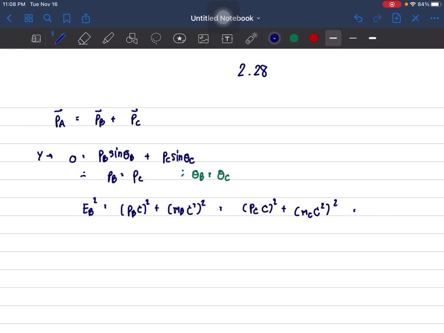Share the current notebook
444x333 pixels.
(x=85, y=18)
